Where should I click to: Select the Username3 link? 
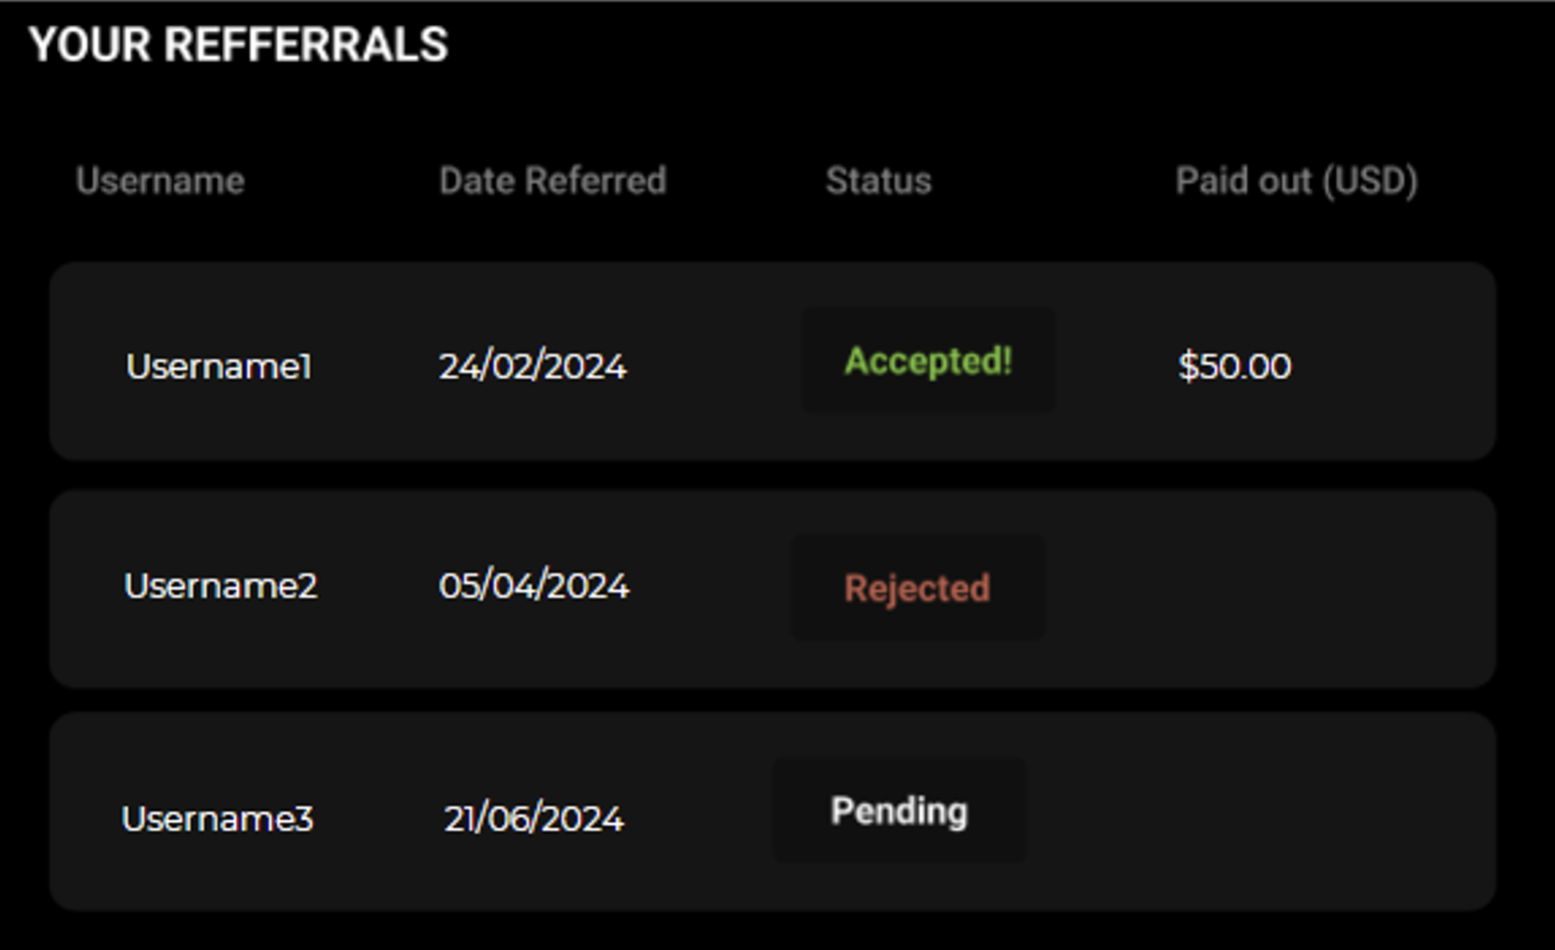219,818
